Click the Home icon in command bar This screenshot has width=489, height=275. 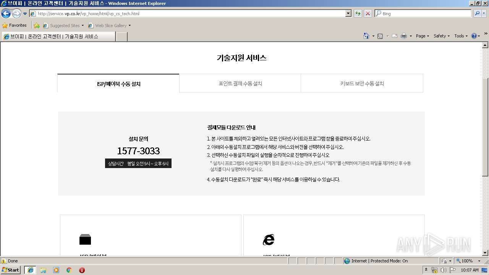(366, 36)
